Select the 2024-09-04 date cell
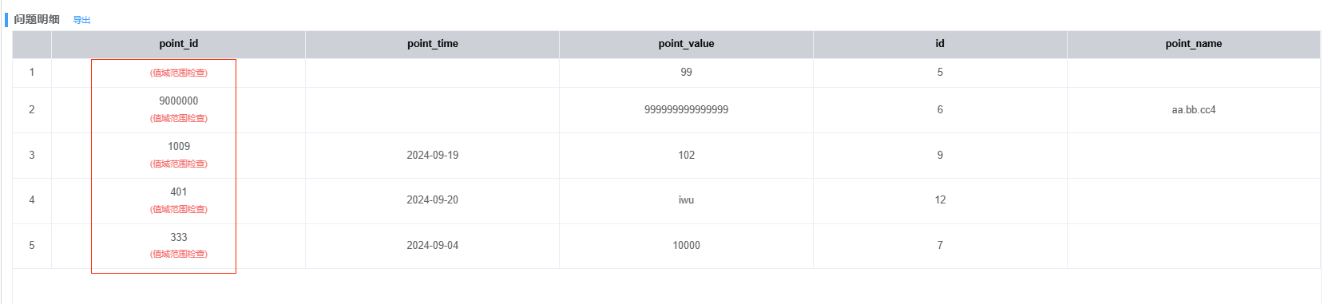The image size is (1332, 304). tap(432, 246)
